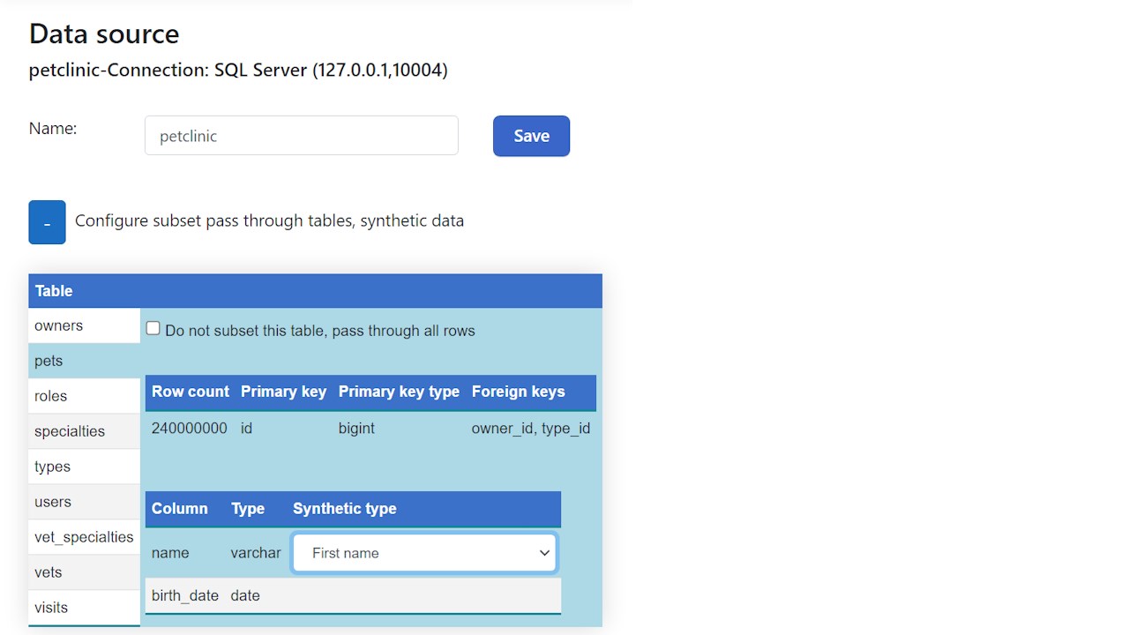Click the Foreign keys column header
Image resolution: width=1129 pixels, height=635 pixels.
coord(518,392)
